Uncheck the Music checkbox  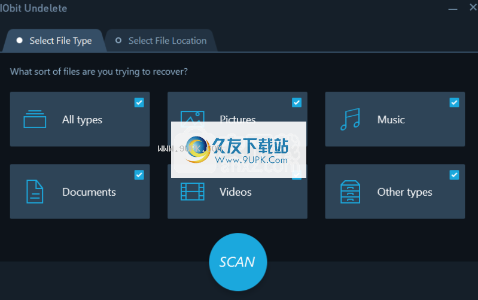454,102
